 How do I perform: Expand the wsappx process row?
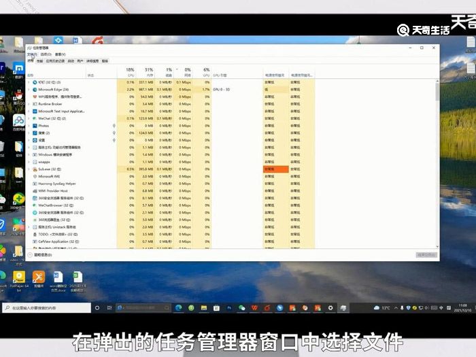[x=29, y=162]
